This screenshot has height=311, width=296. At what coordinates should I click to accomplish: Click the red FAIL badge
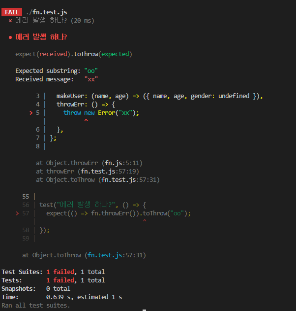tap(12, 12)
